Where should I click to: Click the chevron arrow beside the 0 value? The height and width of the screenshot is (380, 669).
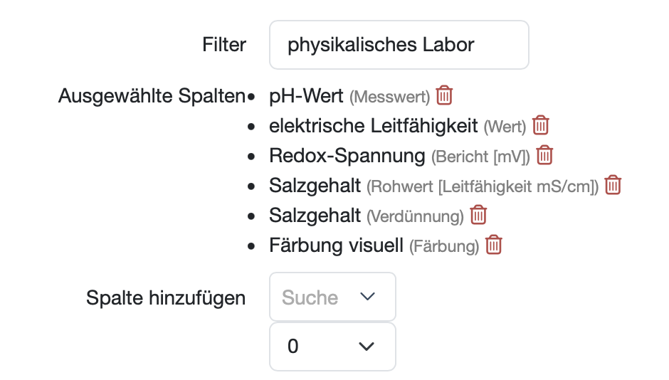[x=366, y=347]
